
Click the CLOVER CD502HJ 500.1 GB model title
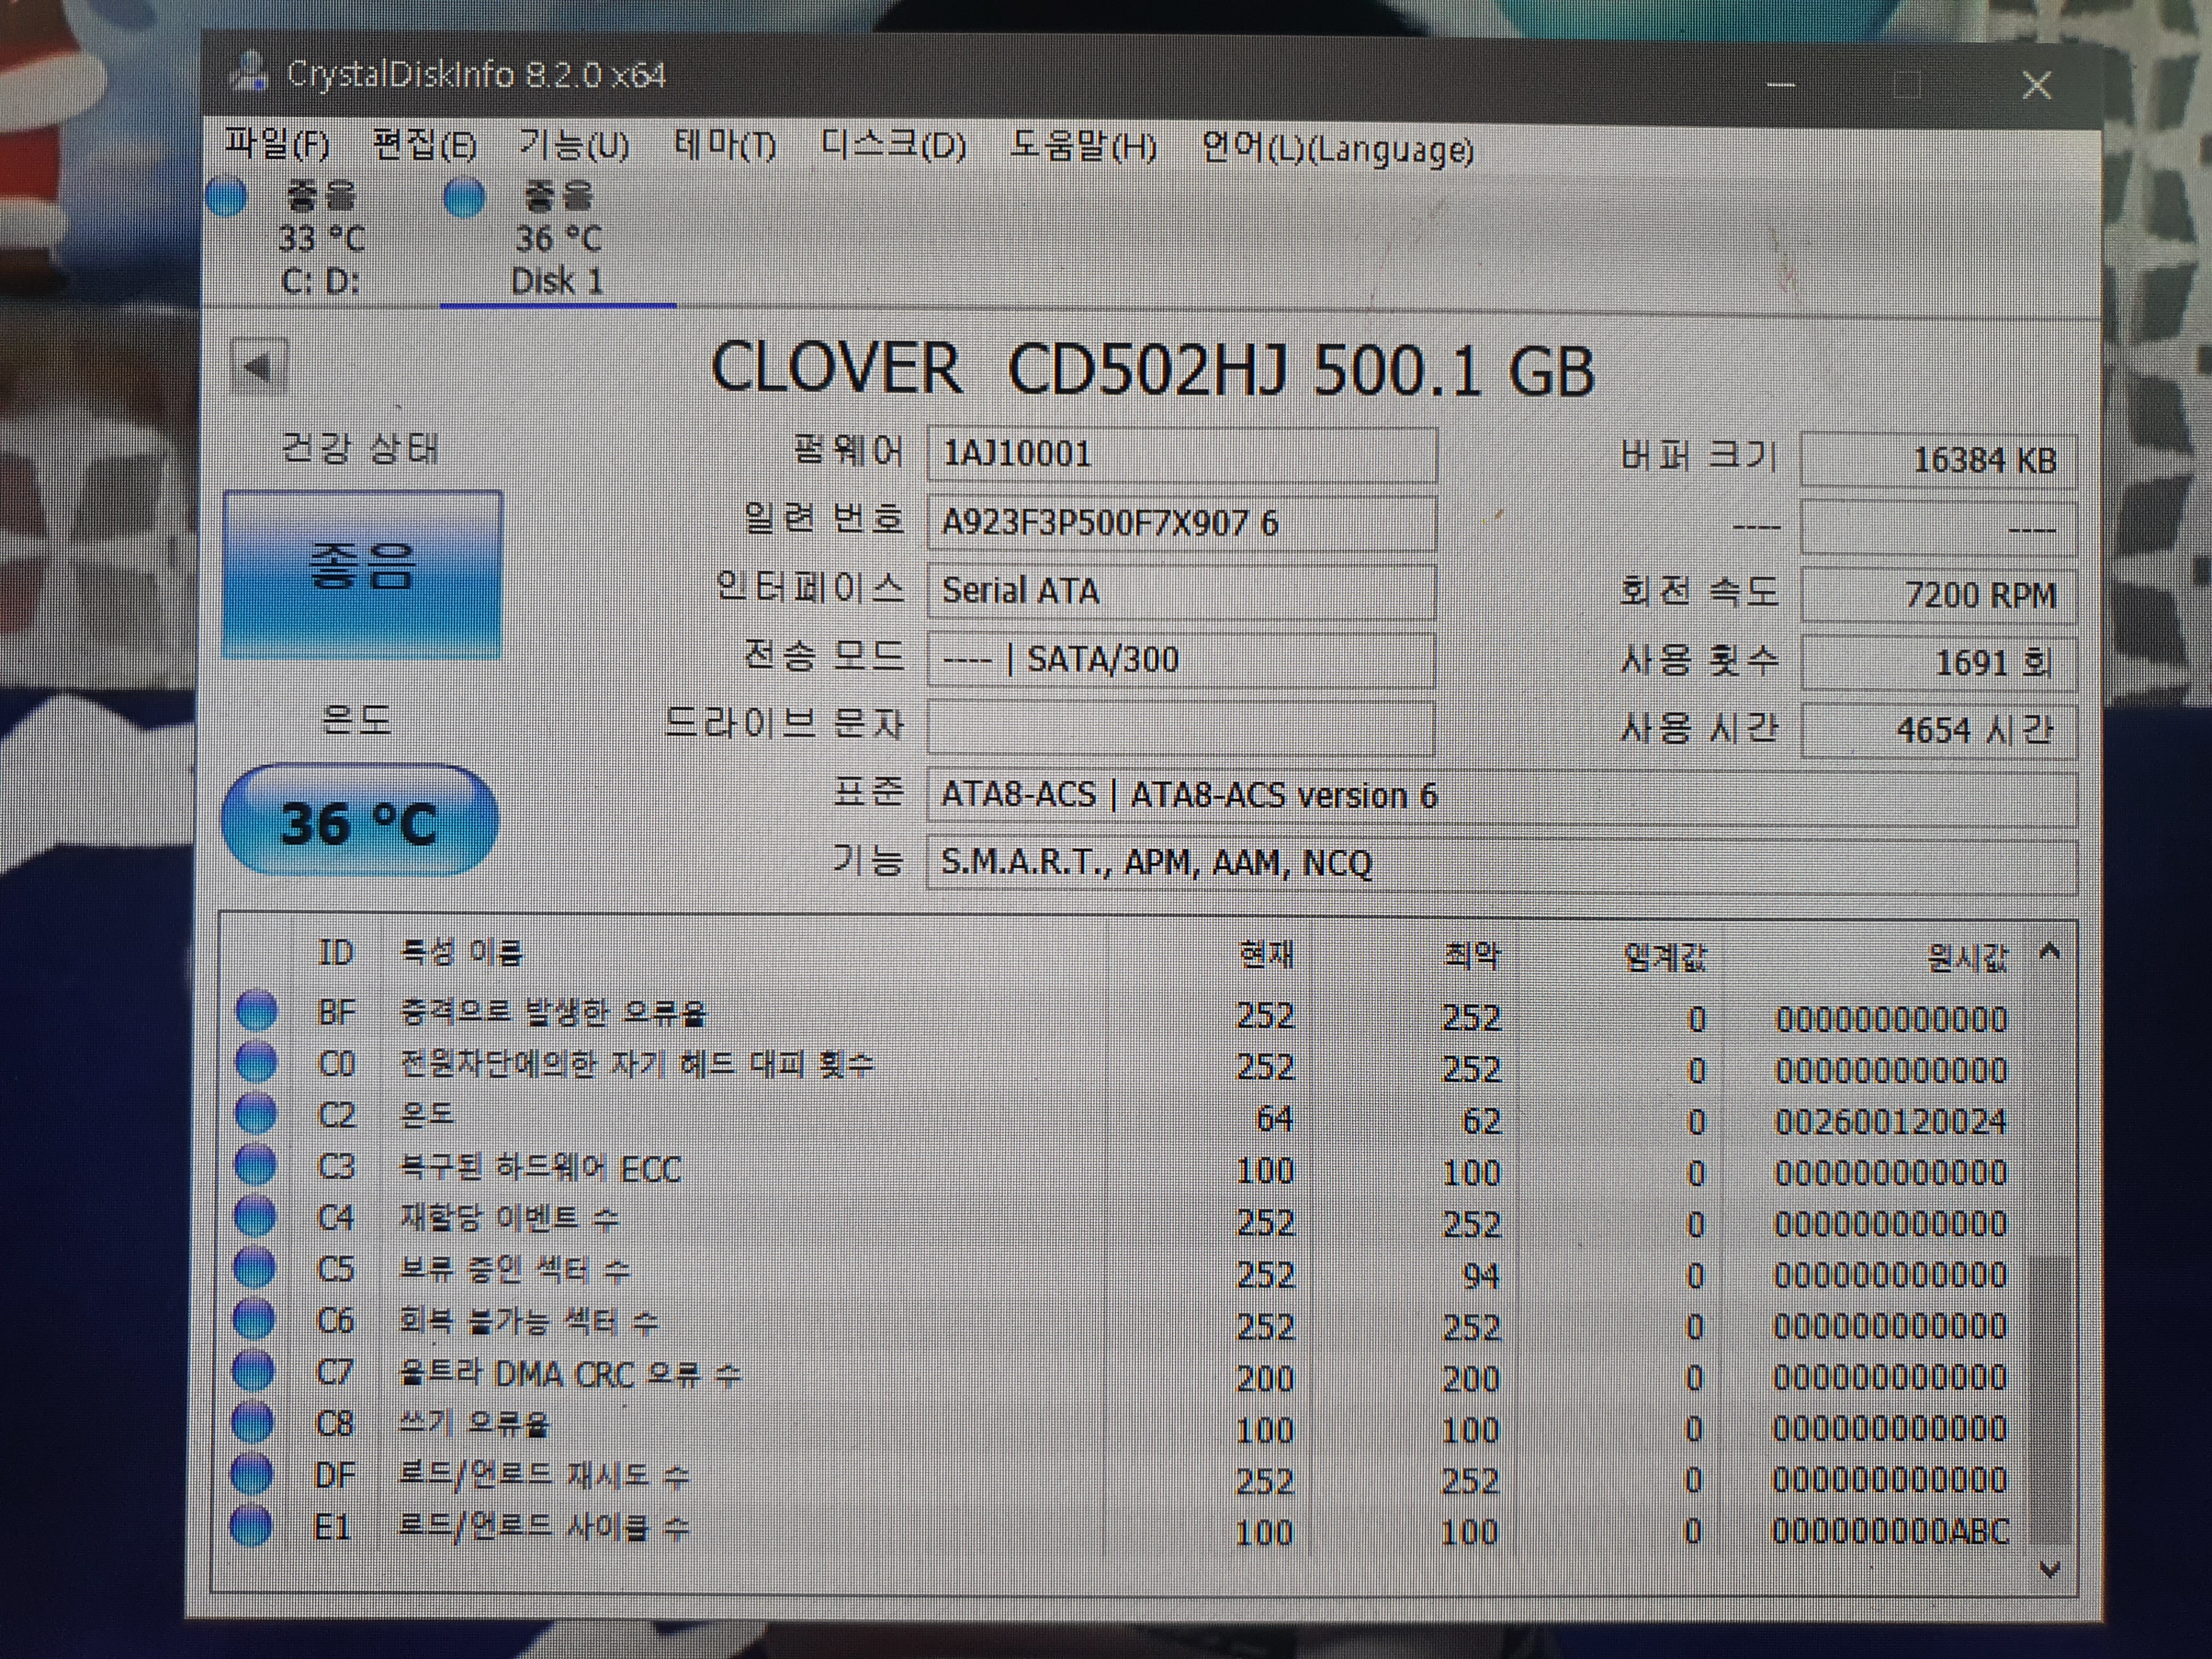coord(1152,369)
